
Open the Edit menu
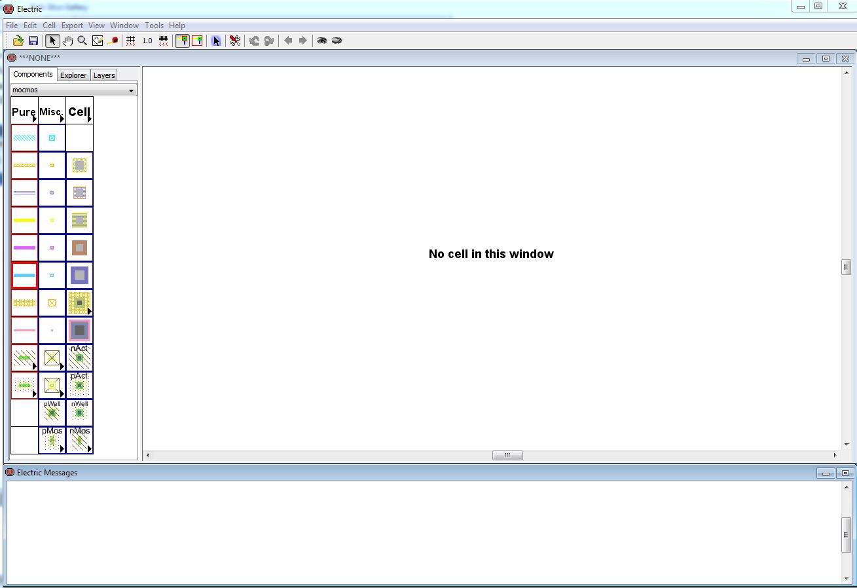click(30, 26)
